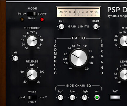Screen dimensions: 127x106
Task: Click the '200' release marking
Action: point(32,65)
